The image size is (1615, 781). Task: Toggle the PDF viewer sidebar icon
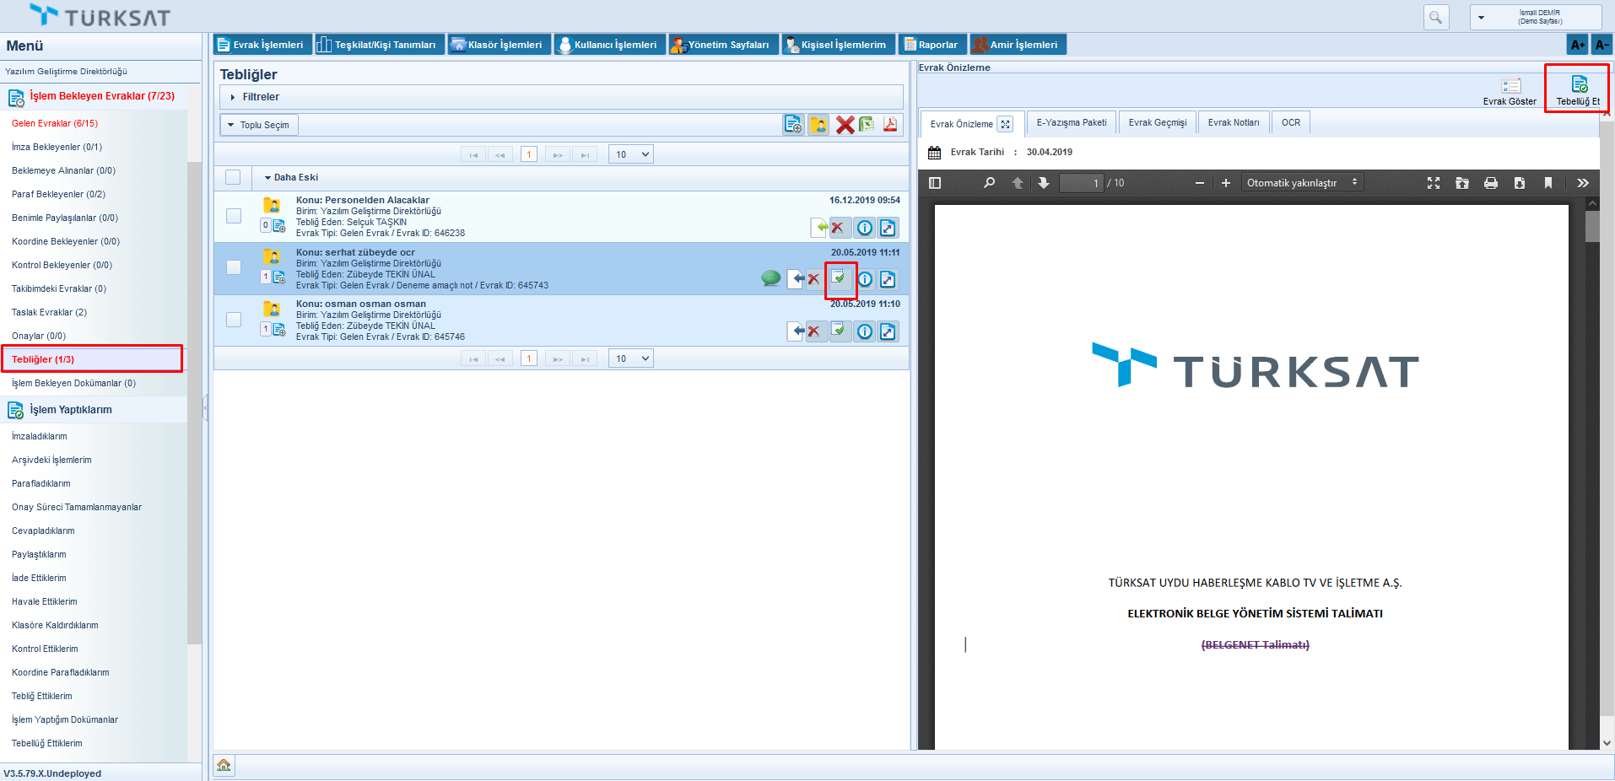[x=935, y=183]
